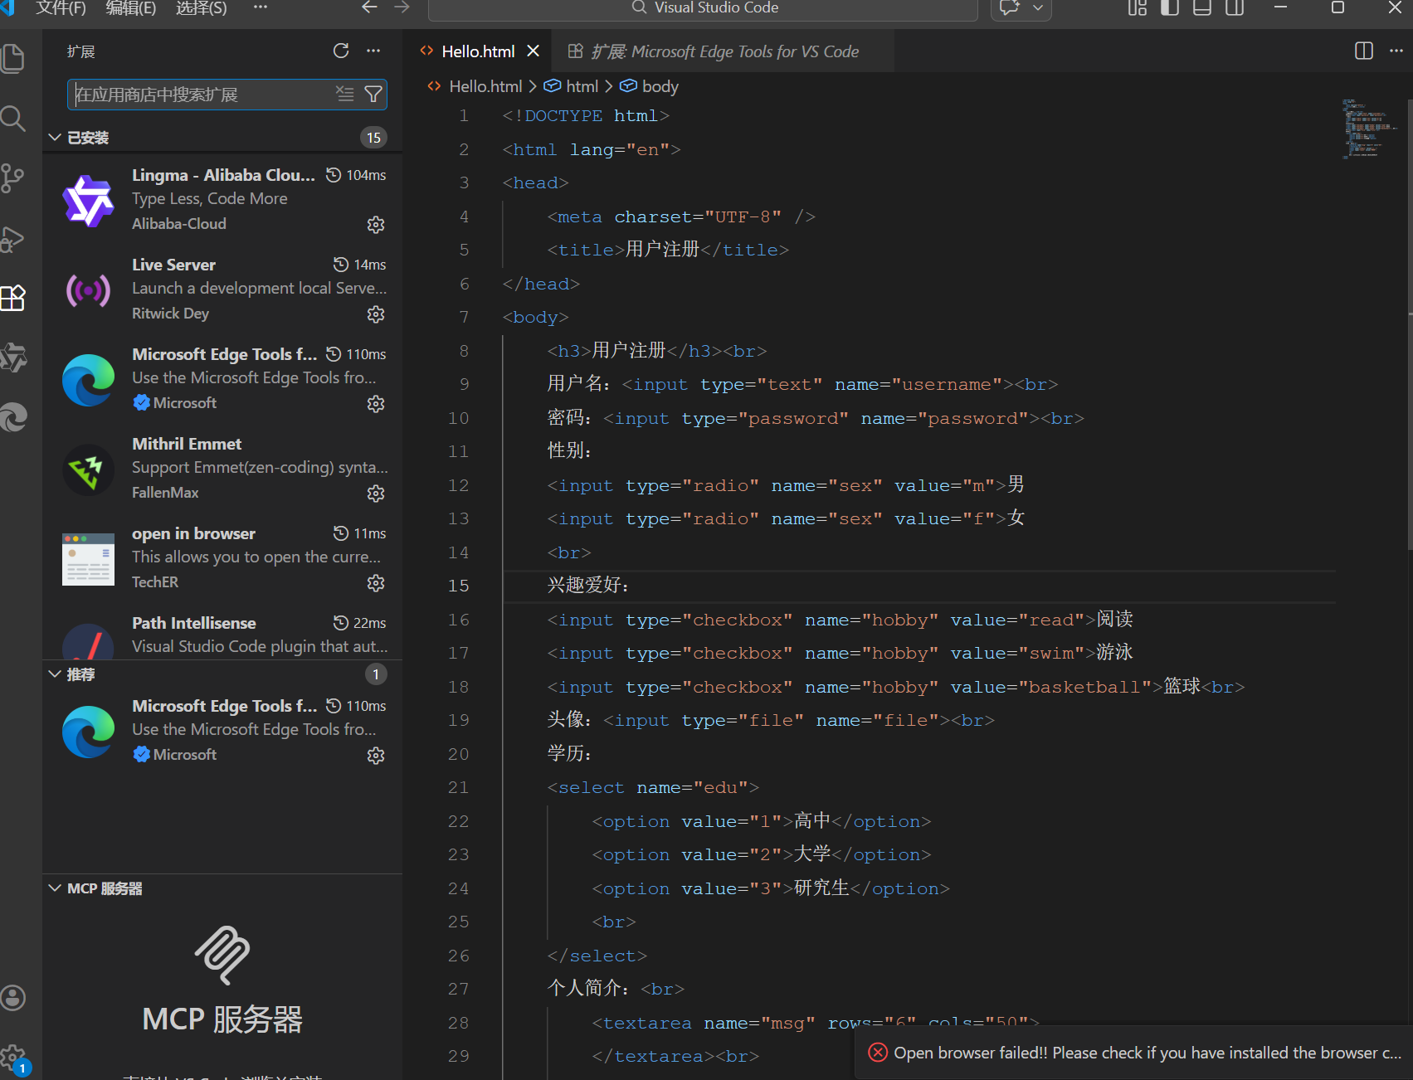Image resolution: width=1413 pixels, height=1080 pixels.
Task: Select html element in breadcrumb
Action: pos(582,86)
